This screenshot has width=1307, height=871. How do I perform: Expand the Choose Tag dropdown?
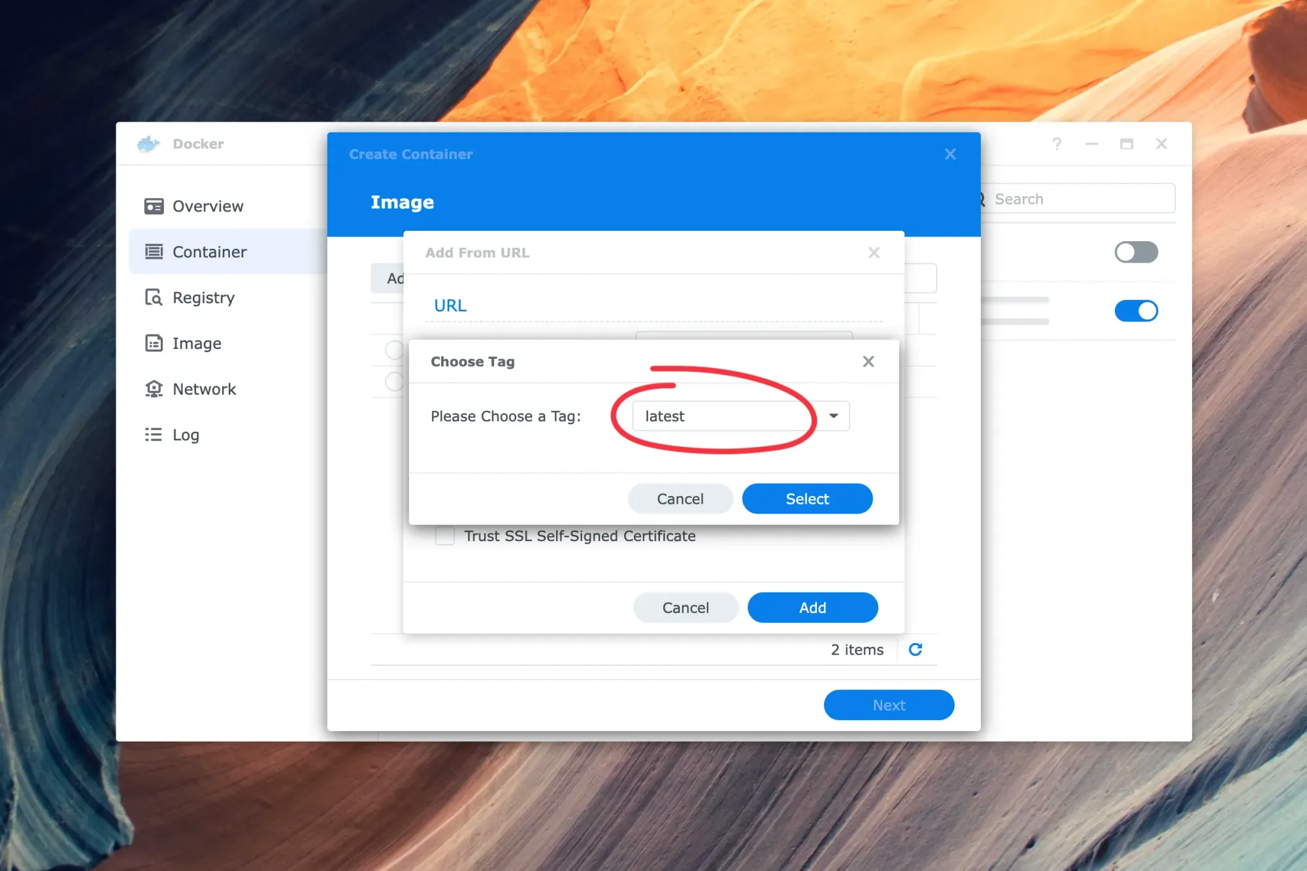click(x=834, y=415)
